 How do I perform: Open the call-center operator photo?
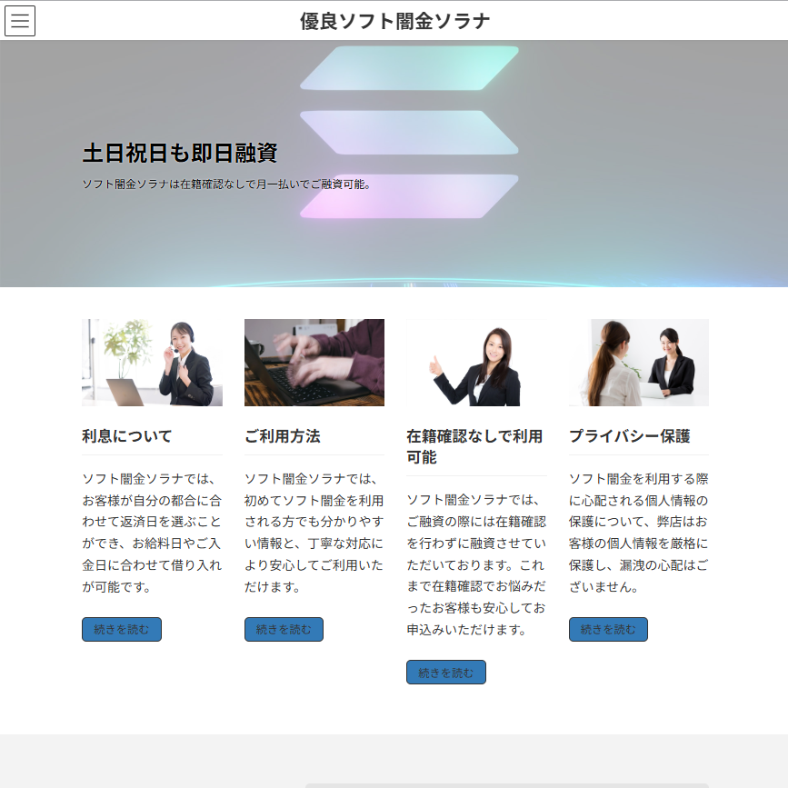click(x=153, y=363)
